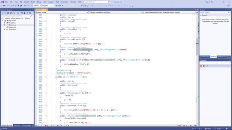Click the repository name icon in status bar

click(206, 129)
